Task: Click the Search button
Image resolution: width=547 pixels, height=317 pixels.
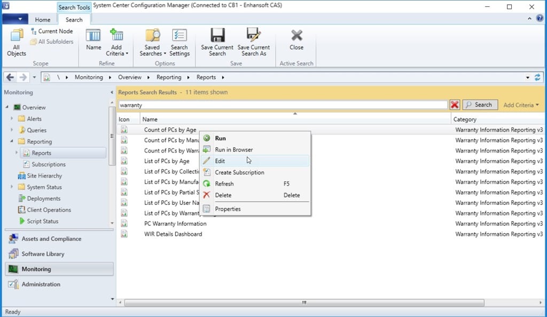Action: [x=480, y=105]
